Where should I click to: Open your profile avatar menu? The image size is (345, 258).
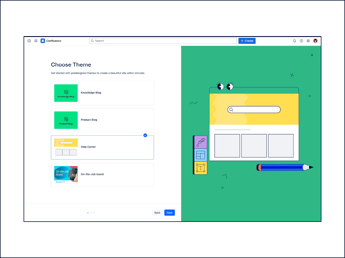315,41
